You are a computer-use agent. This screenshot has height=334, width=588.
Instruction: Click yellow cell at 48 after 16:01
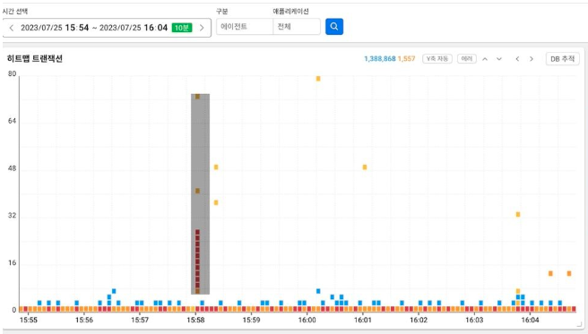click(x=365, y=167)
